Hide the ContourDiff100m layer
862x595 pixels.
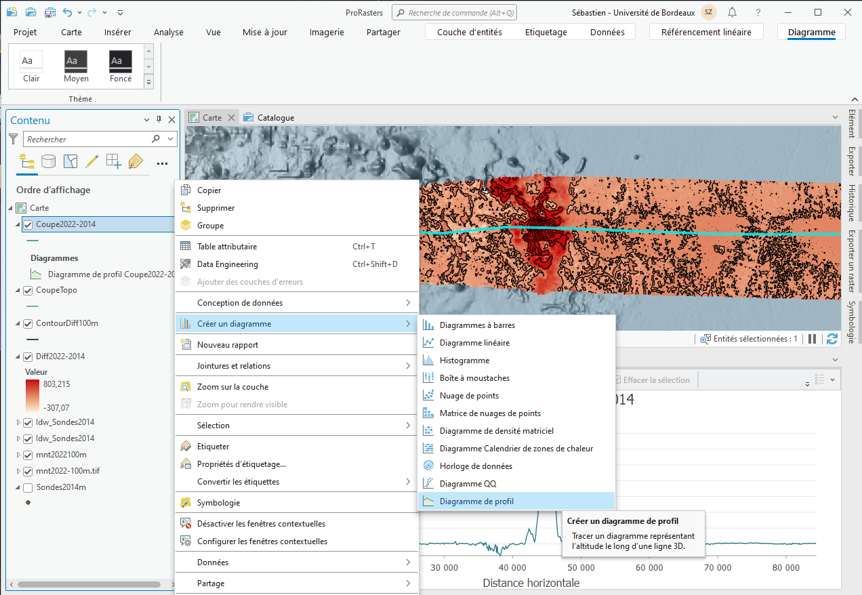coord(28,323)
